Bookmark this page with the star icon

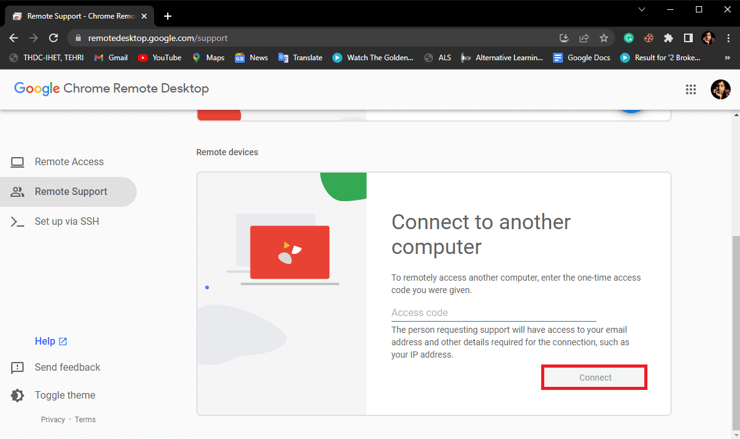[603, 38]
